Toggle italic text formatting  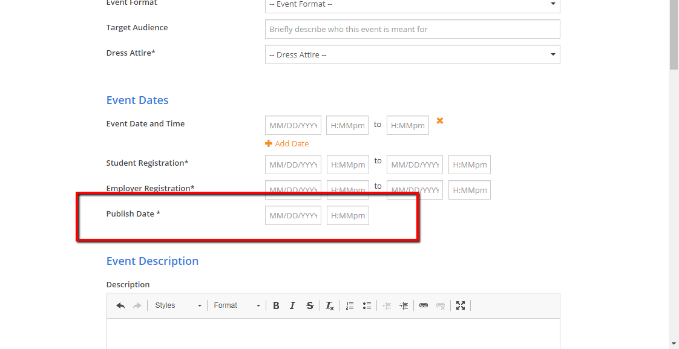click(x=292, y=305)
